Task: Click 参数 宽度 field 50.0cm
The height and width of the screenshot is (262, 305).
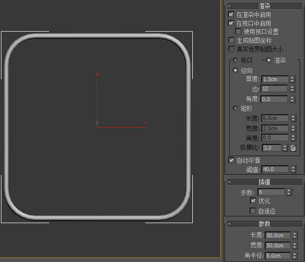Action: [x=278, y=245]
